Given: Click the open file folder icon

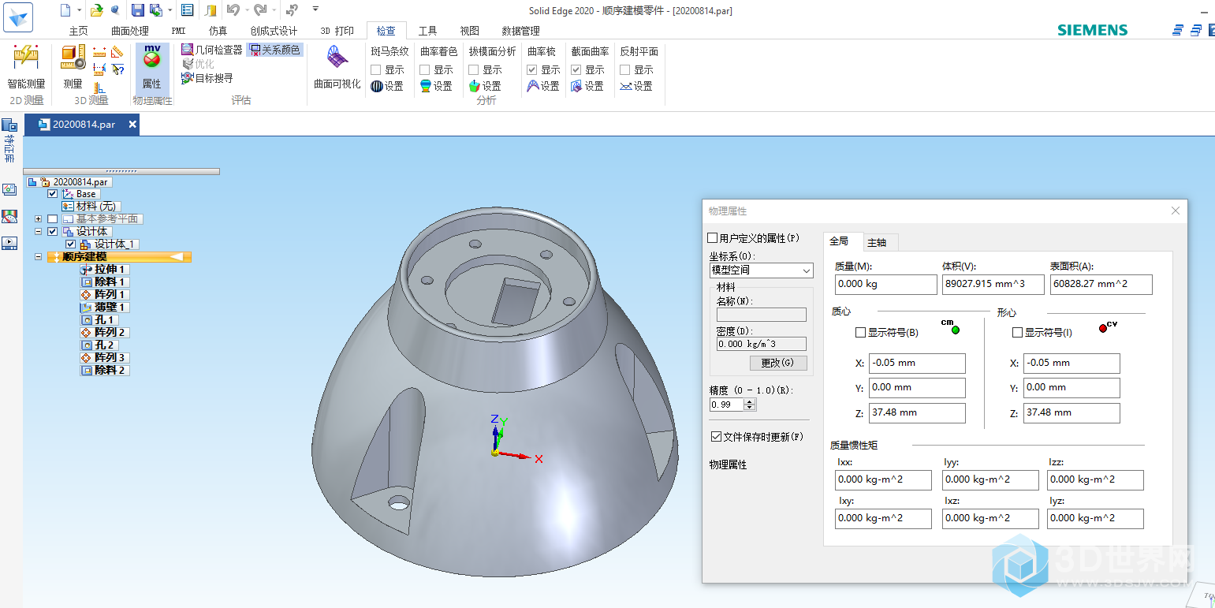Looking at the screenshot, I should [96, 10].
